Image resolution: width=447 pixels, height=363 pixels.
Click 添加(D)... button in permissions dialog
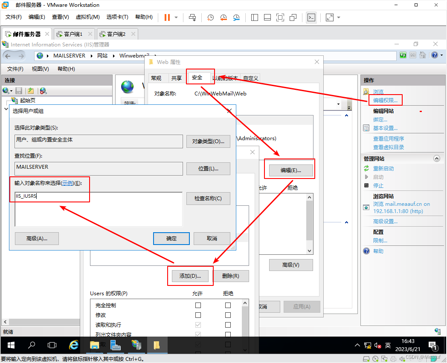pos(190,276)
